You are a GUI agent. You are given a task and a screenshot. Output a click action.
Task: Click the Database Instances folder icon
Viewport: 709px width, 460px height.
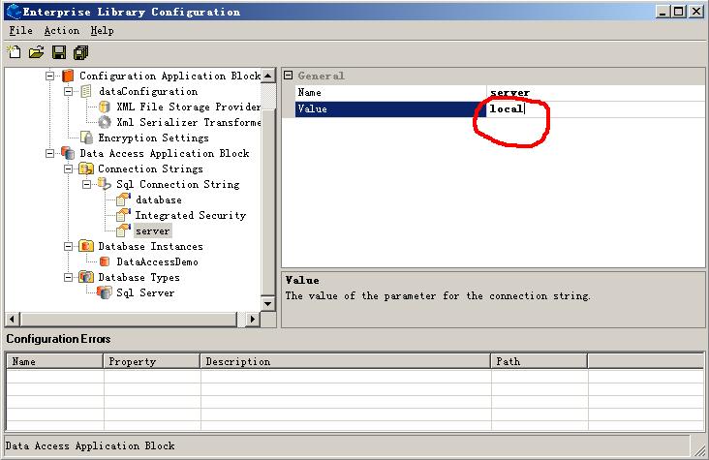[86, 246]
